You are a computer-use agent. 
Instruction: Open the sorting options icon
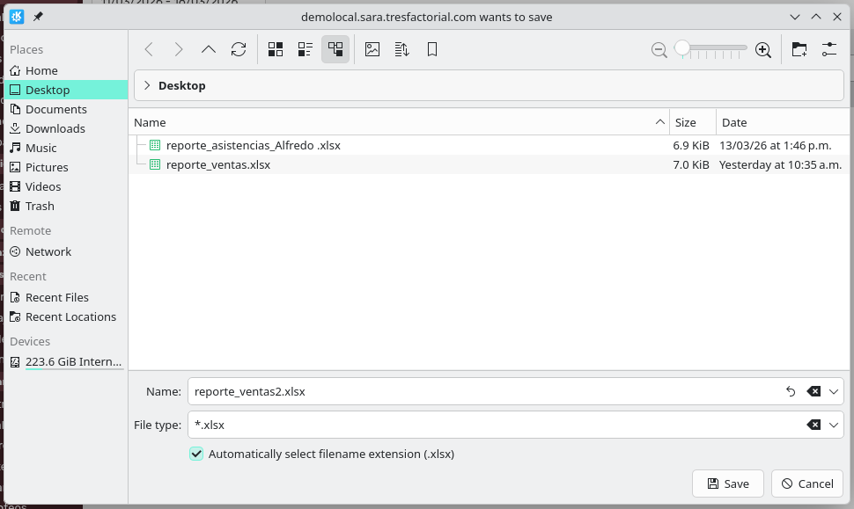tap(402, 50)
